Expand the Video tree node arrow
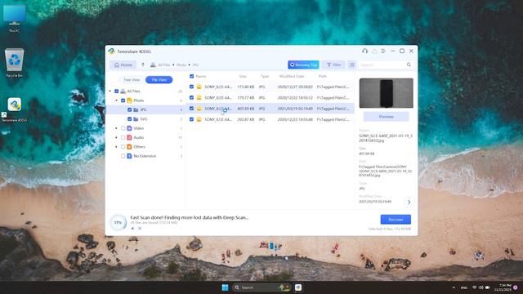The height and width of the screenshot is (294, 523). point(116,128)
